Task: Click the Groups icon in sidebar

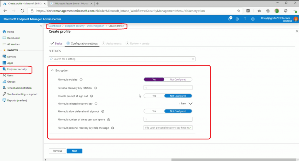Action: coord(4,82)
